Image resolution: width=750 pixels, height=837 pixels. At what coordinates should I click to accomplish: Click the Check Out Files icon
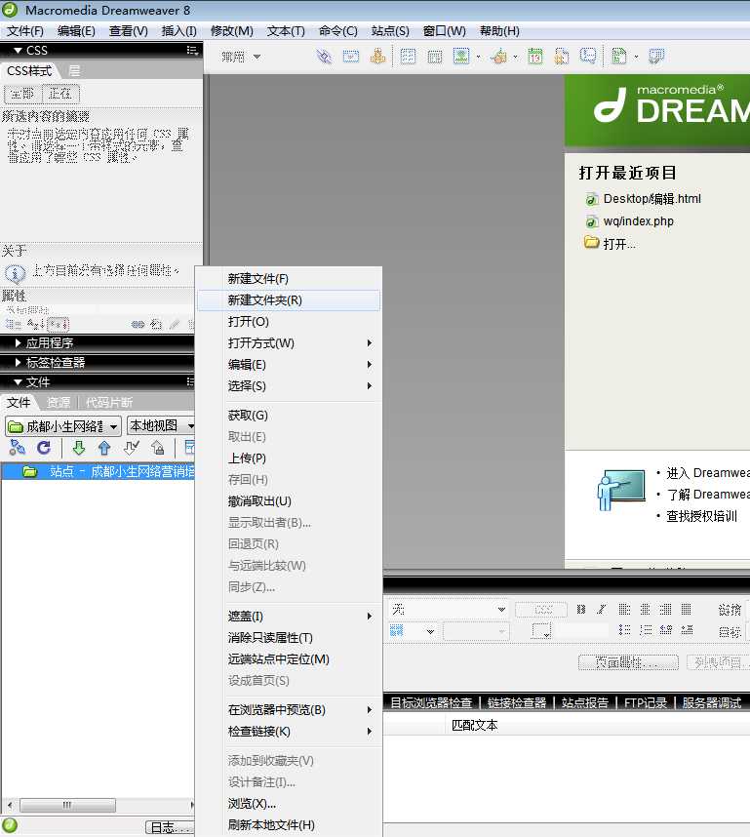[x=132, y=448]
